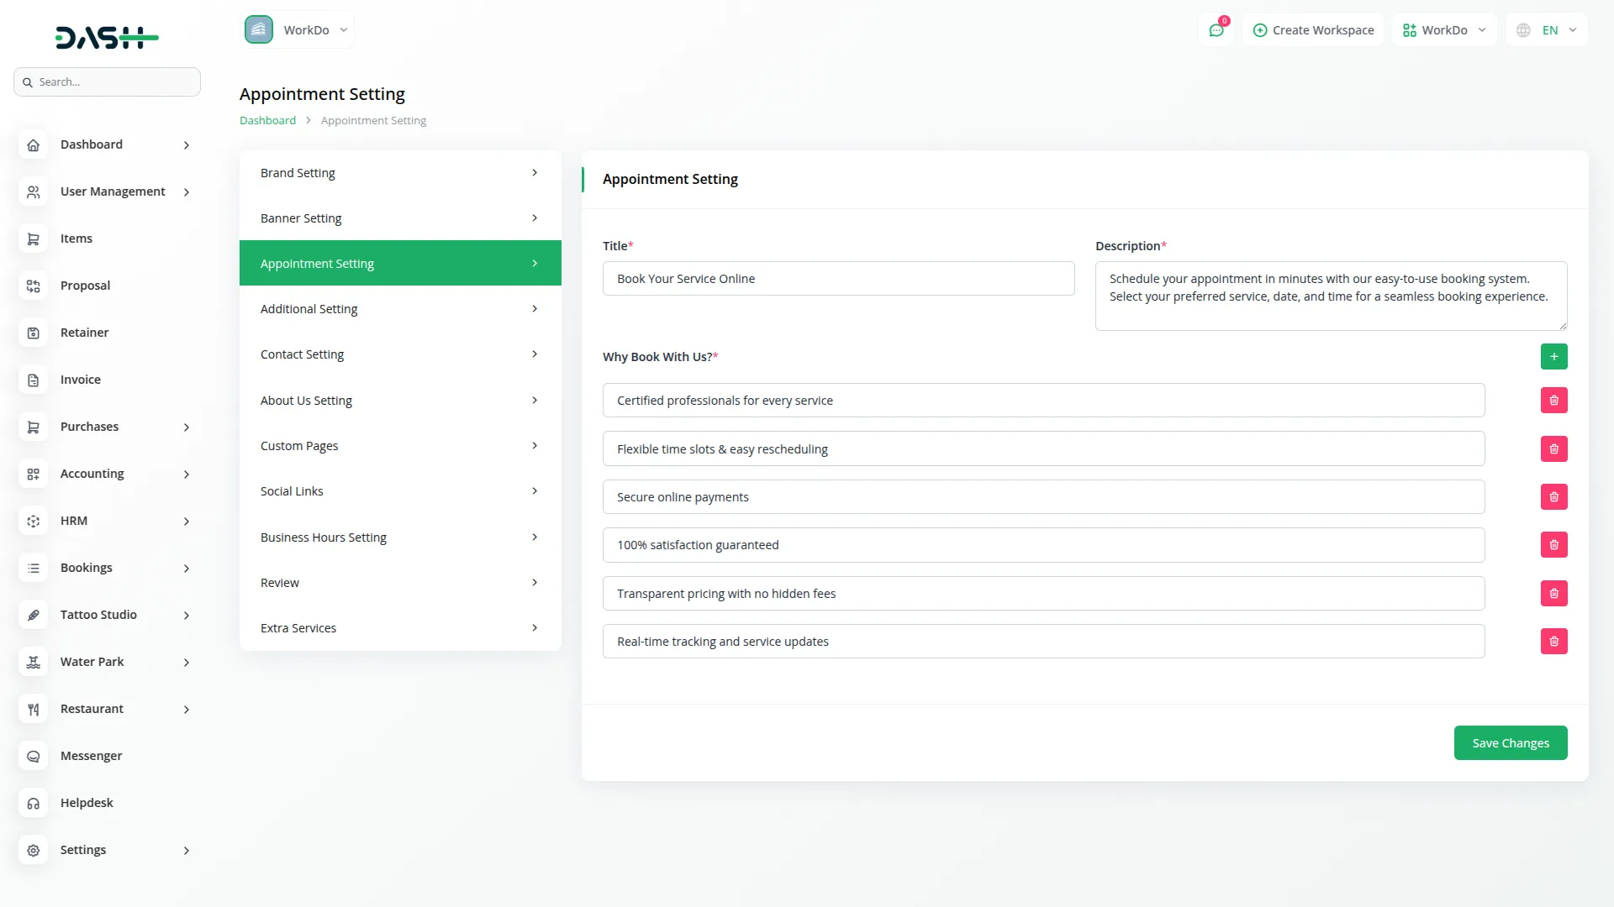This screenshot has width=1614, height=907.
Task: Open the Messenger sidebar icon
Action: (33, 756)
